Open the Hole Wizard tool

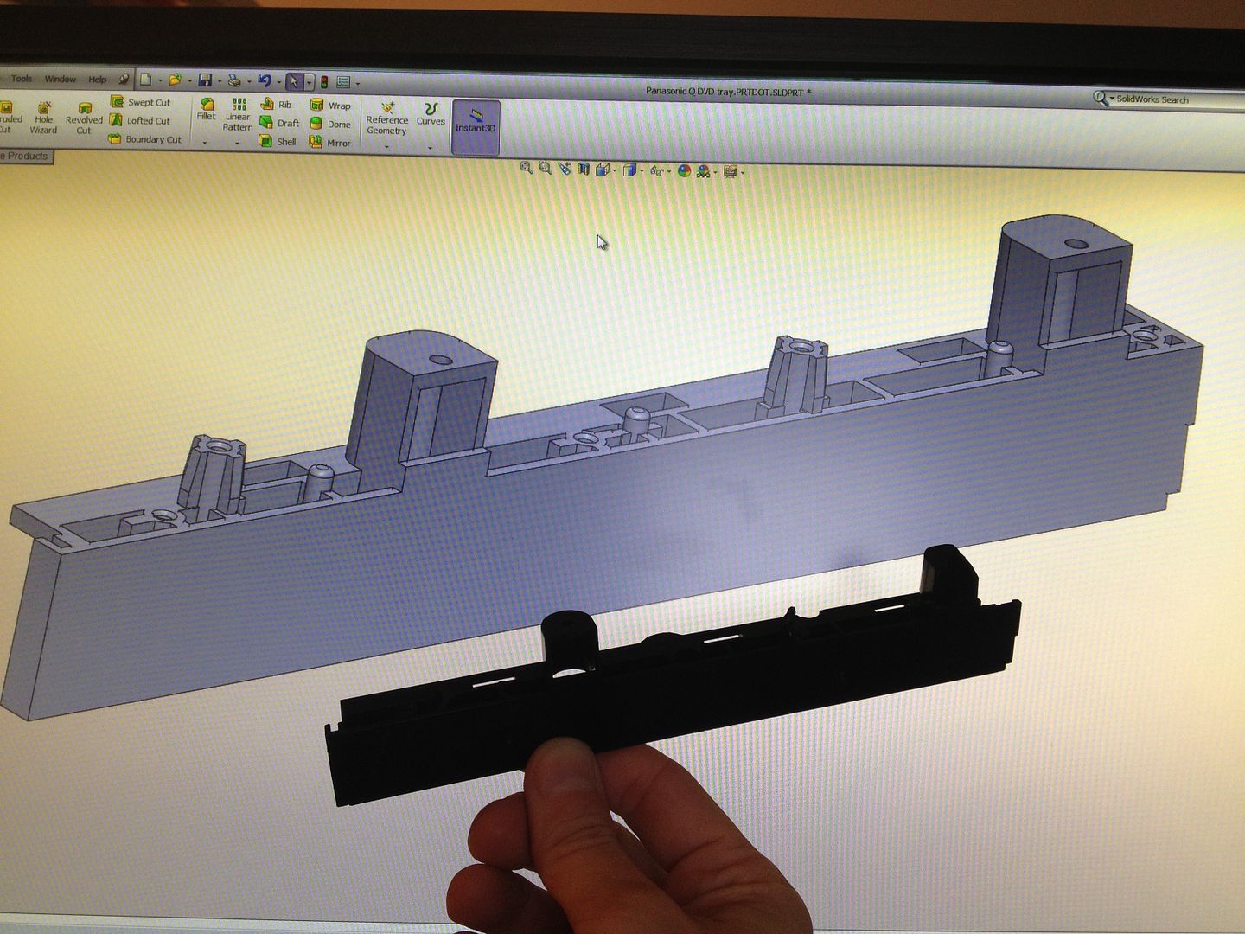point(43,118)
